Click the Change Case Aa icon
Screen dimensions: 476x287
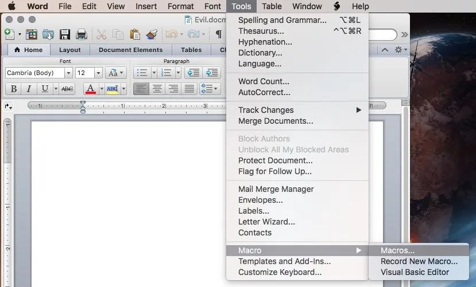[x=116, y=73]
